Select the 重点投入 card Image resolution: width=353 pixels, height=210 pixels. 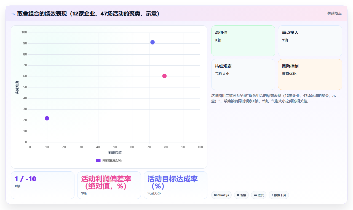310,41
